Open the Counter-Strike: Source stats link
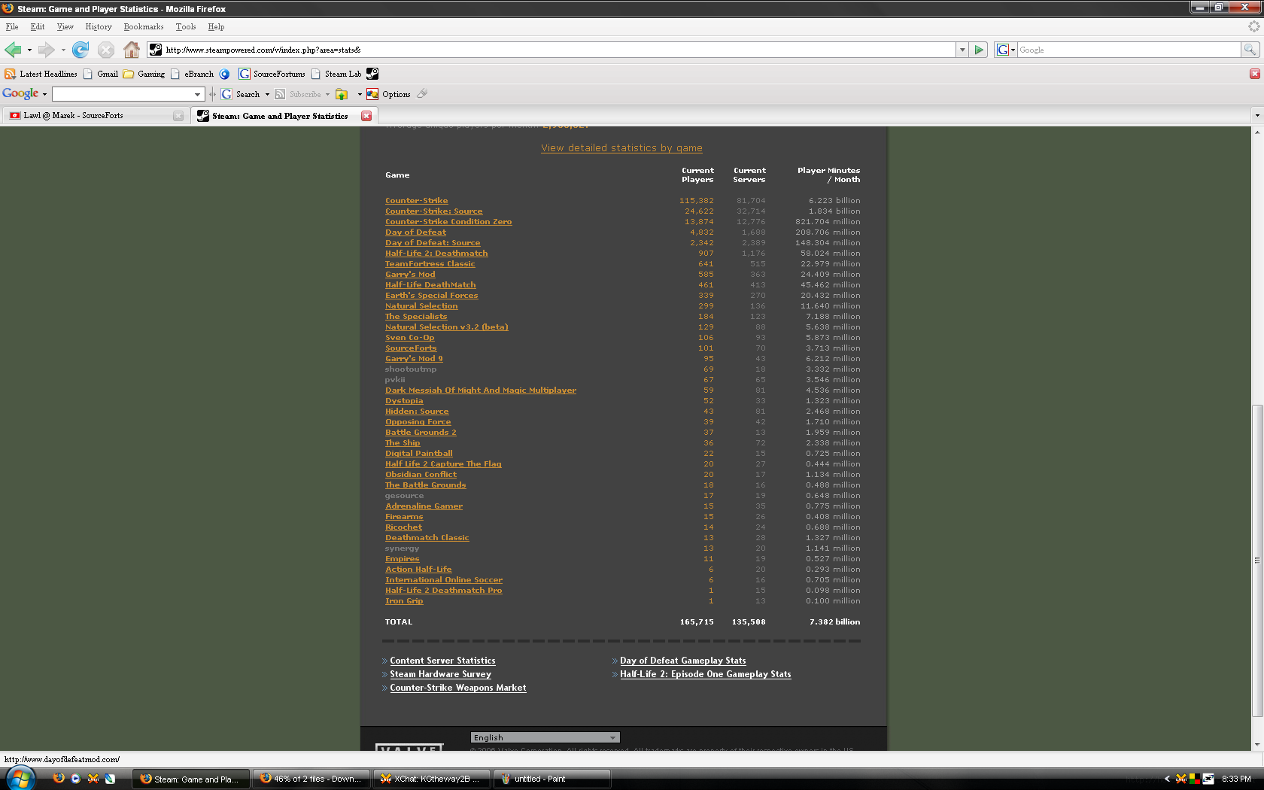 click(x=433, y=211)
